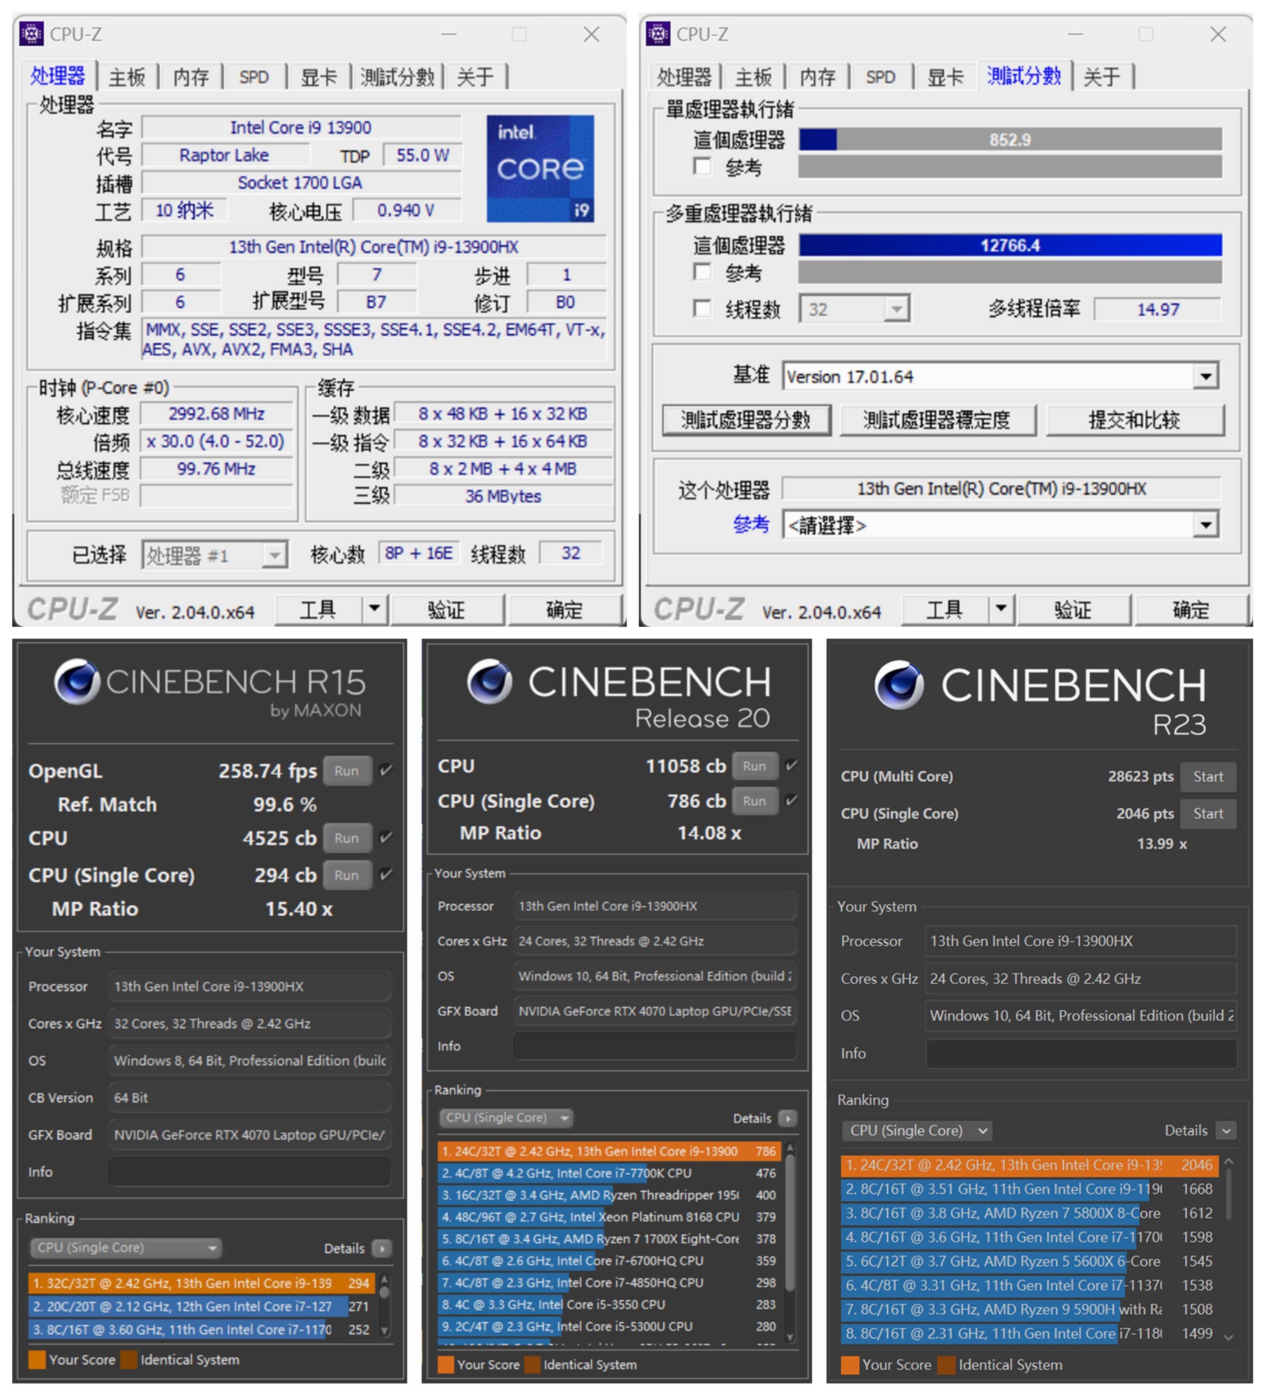The height and width of the screenshot is (1396, 1265).
Task: Select the Ryzen 7 5800X row in R23 ranking
Action: click(1030, 1212)
